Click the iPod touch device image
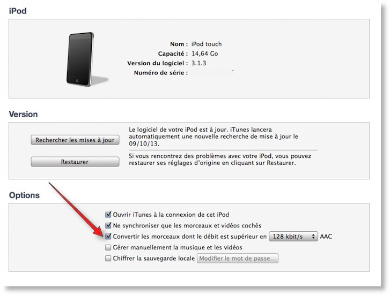Screen dimensions: 390x296 (x=80, y=59)
